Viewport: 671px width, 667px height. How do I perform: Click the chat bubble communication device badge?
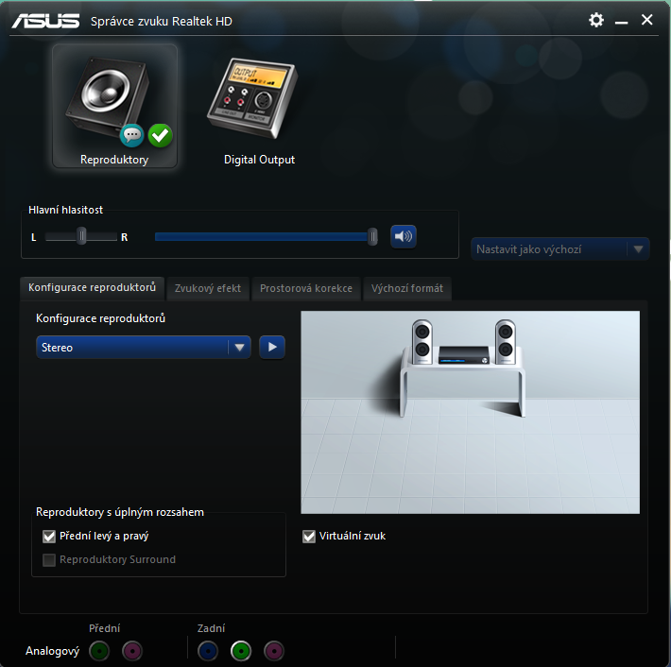pos(131,135)
